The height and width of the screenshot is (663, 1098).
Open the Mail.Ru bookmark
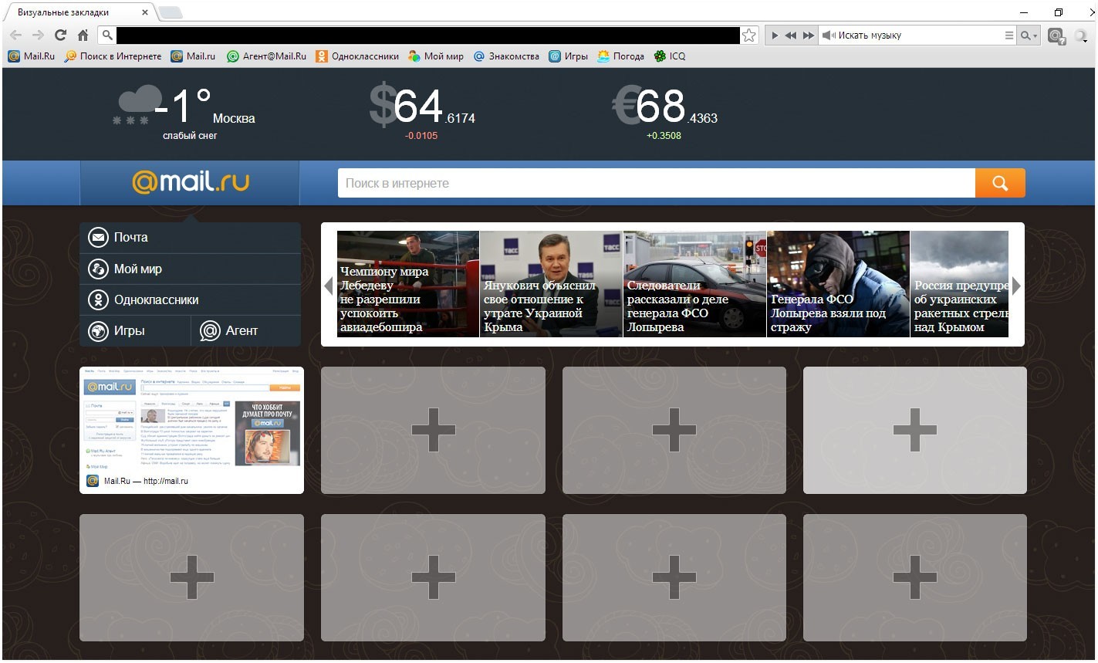(32, 56)
